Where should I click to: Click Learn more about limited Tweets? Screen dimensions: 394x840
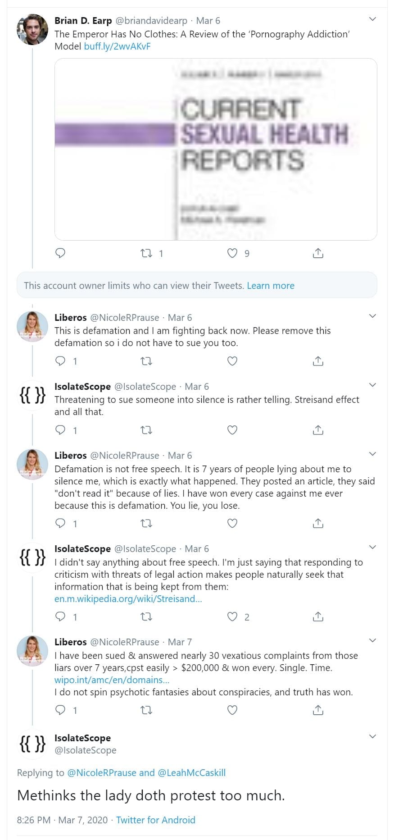click(271, 286)
